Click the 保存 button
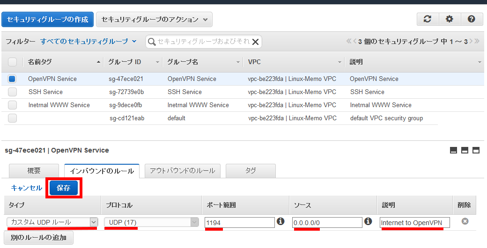Viewport: 487px width, 248px height. [x=64, y=188]
